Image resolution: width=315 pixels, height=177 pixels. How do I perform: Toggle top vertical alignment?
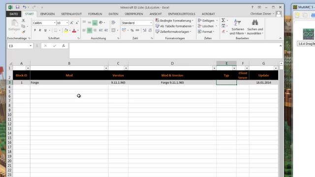pyautogui.click(x=84, y=23)
